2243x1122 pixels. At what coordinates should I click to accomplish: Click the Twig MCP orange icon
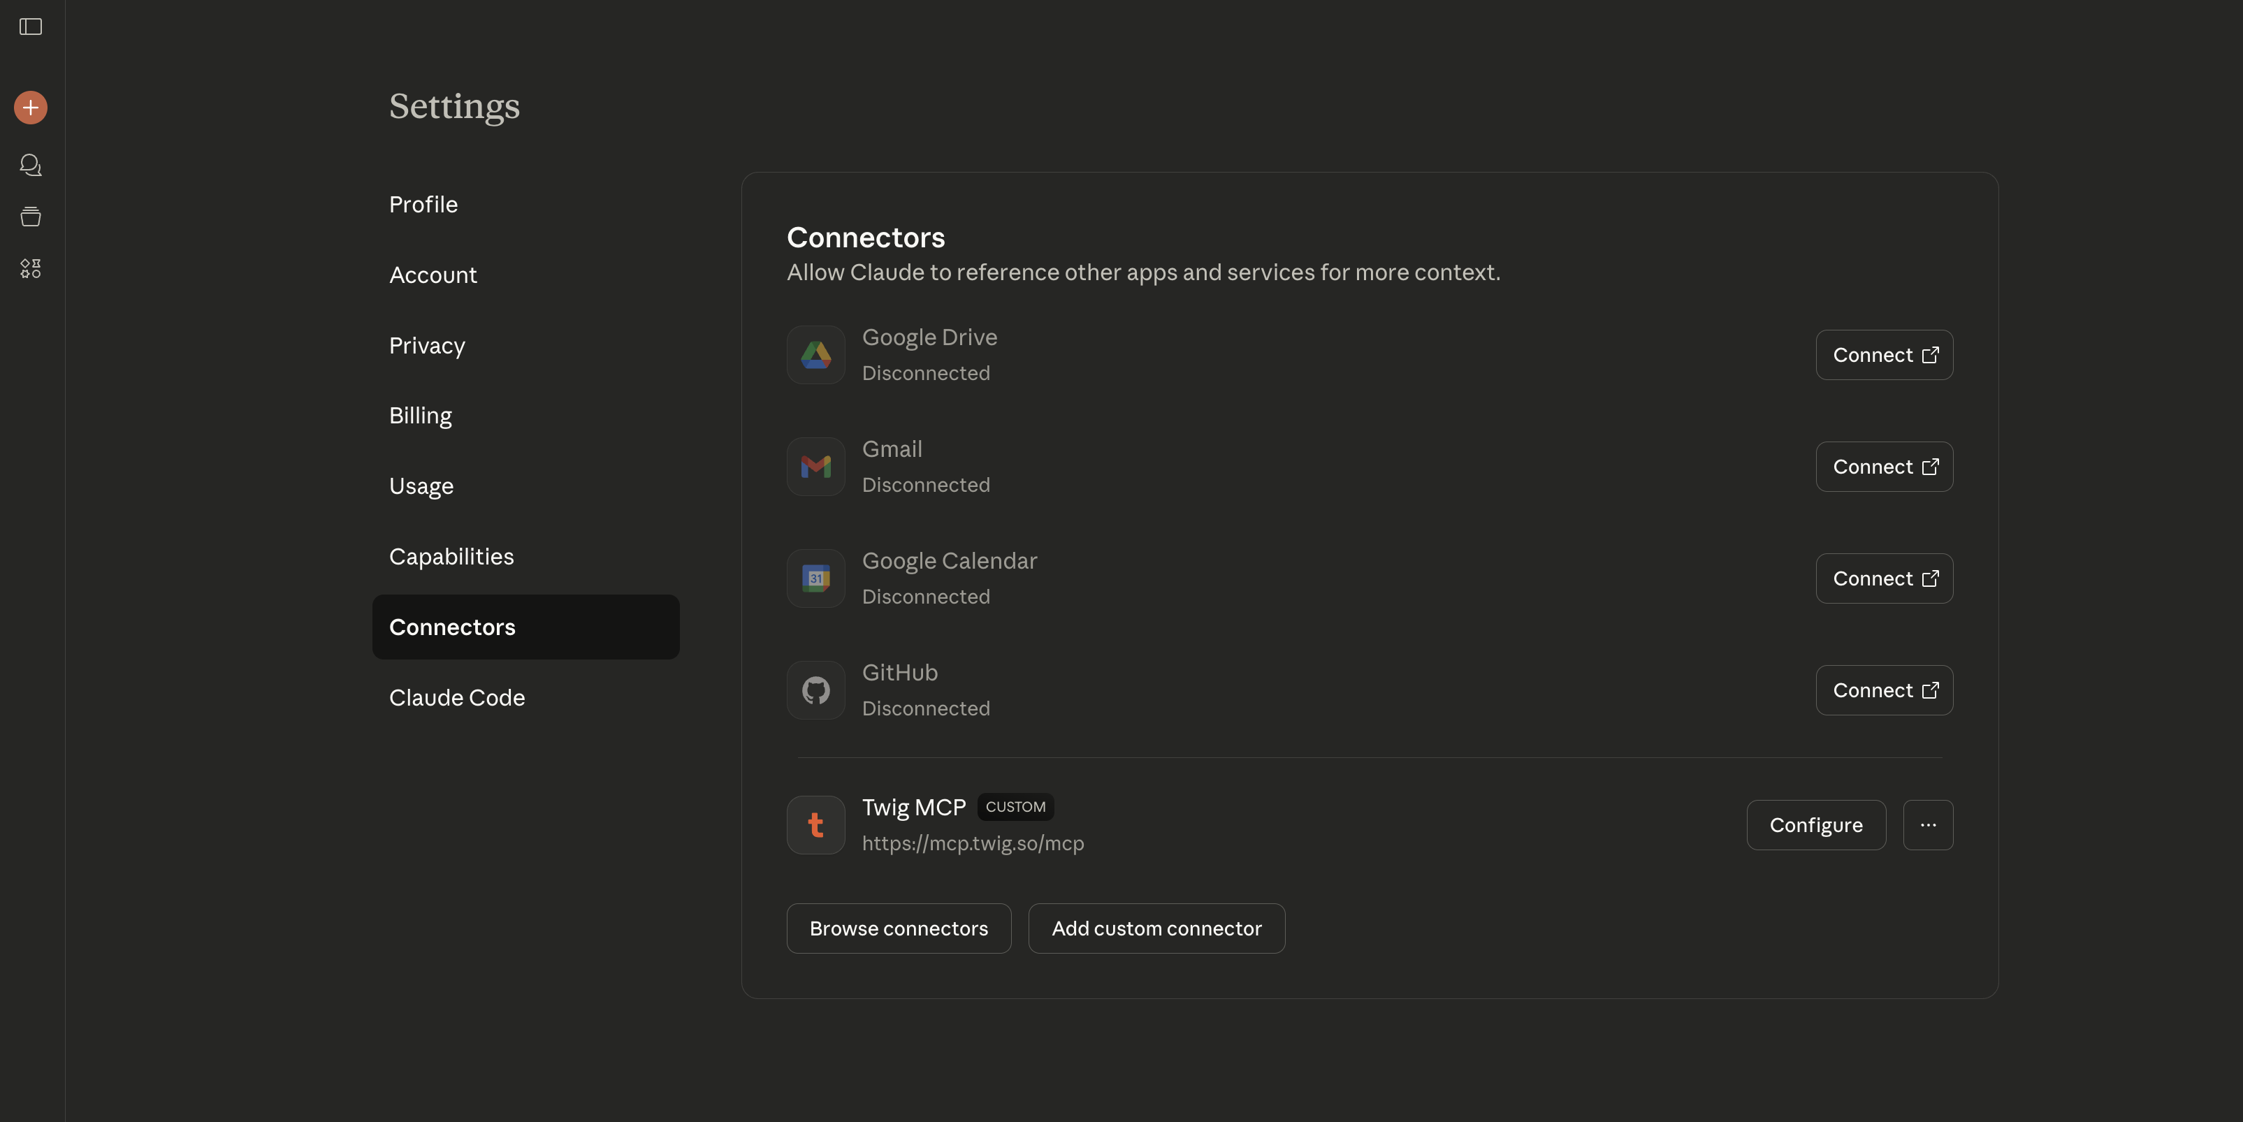point(815,825)
